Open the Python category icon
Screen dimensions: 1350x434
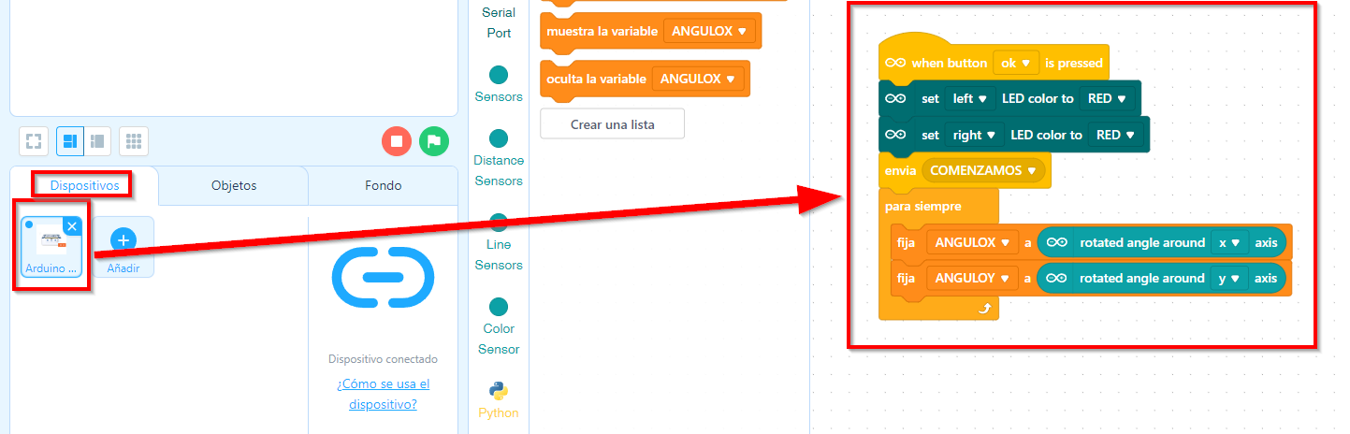499,391
